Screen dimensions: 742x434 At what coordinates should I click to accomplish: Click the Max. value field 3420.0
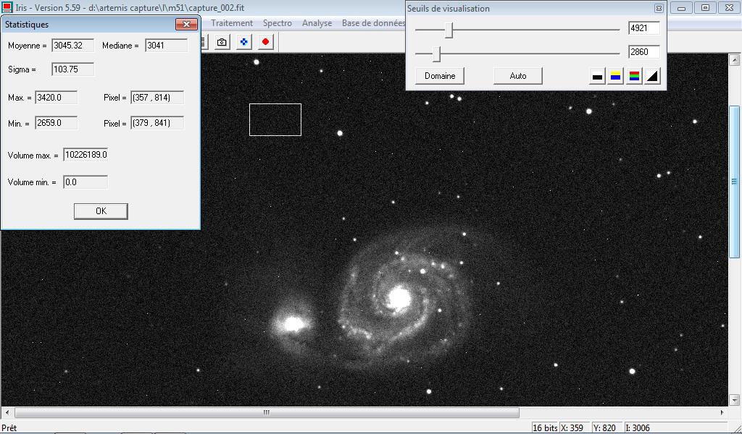pyautogui.click(x=56, y=98)
